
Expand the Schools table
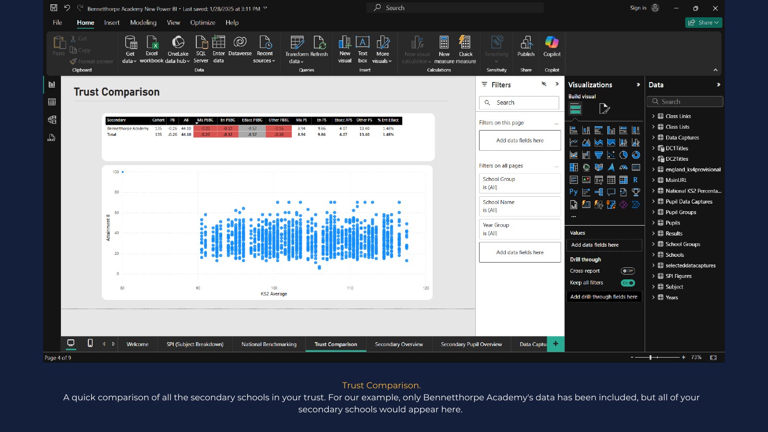tap(653, 255)
